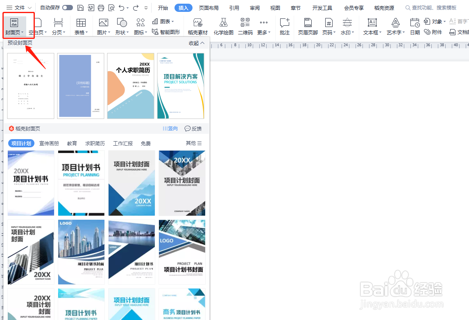469x320 pixels.
Task: Open the 水印 watermark tool
Action: click(x=347, y=26)
